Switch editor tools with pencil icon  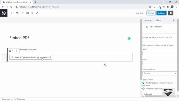click(x=37, y=13)
